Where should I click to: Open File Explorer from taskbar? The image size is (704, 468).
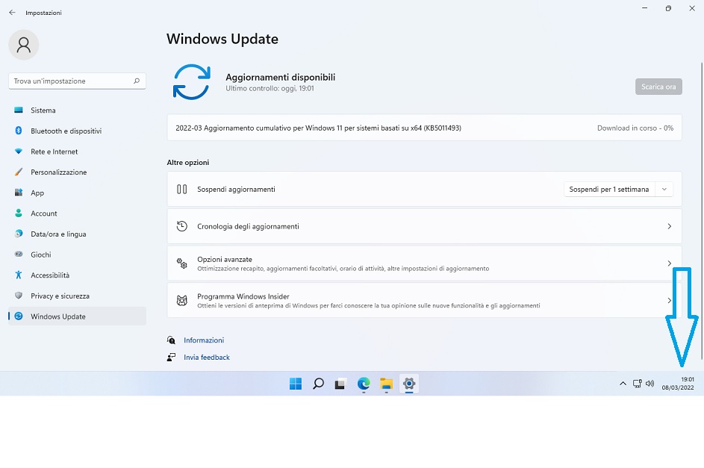(x=386, y=384)
